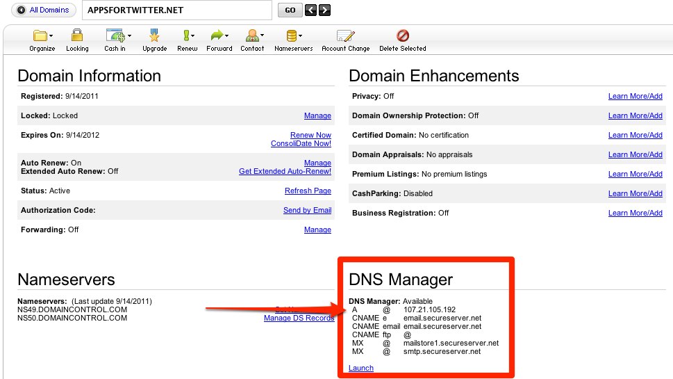Open Manage link for Locked row
This screenshot has width=673, height=379.
317,115
